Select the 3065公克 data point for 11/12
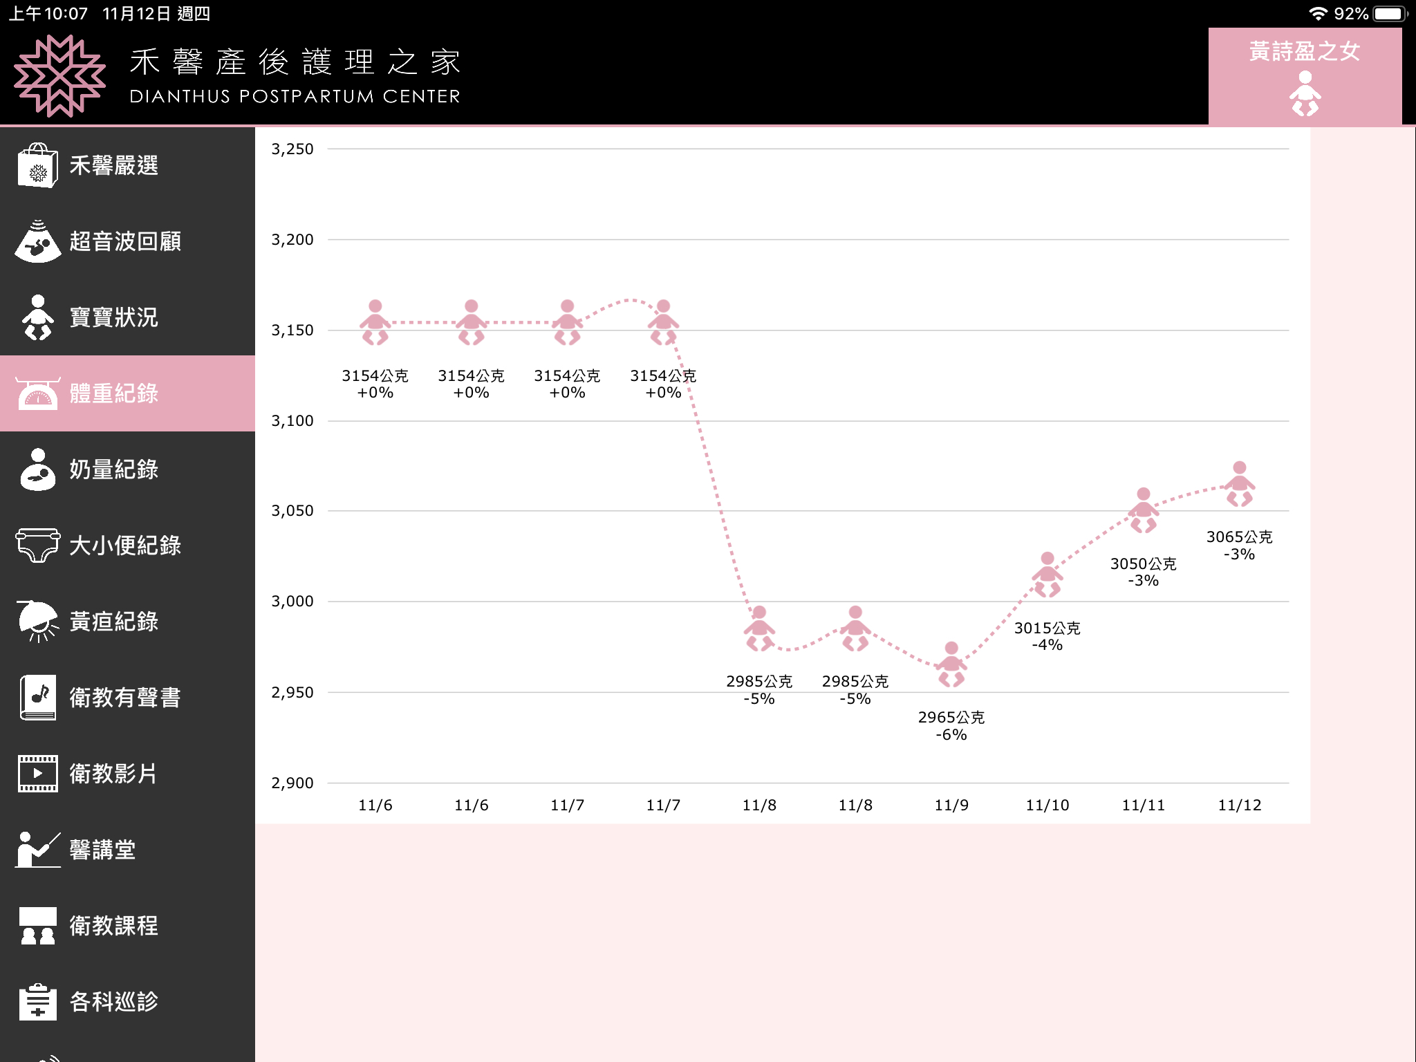This screenshot has height=1062, width=1416. click(x=1239, y=484)
